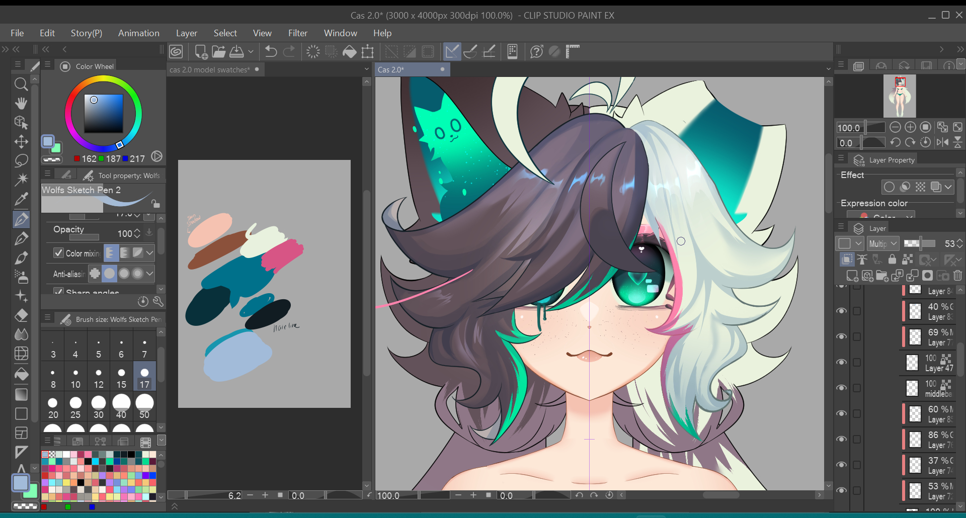Activate the Eyedropper tool
The width and height of the screenshot is (966, 518).
point(21,200)
